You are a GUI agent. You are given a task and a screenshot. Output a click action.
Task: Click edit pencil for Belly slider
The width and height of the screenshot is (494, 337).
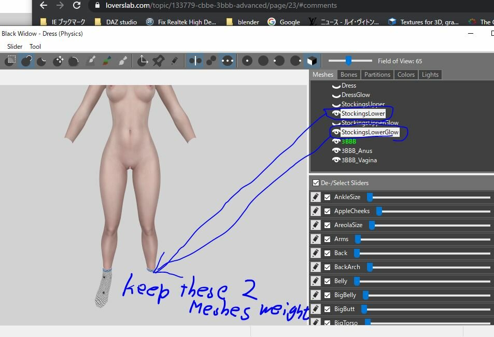[x=316, y=281]
